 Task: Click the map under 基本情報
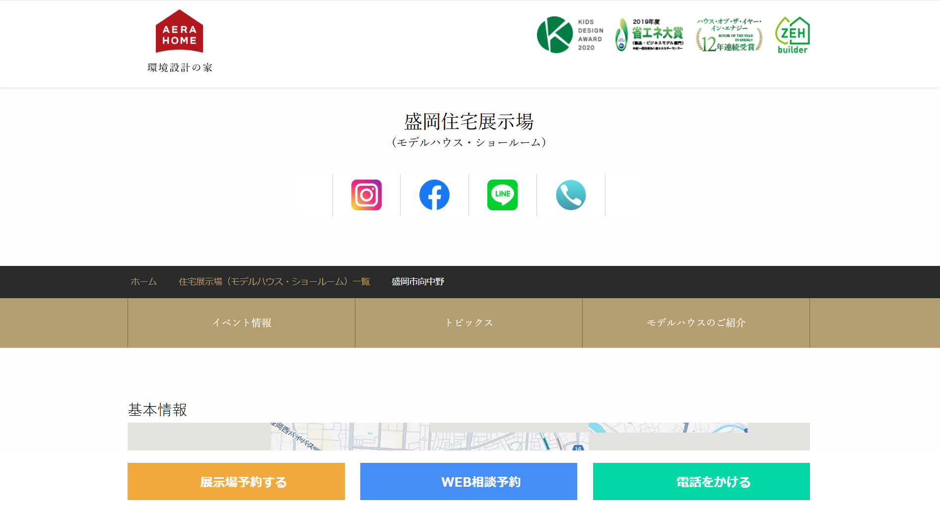469,437
